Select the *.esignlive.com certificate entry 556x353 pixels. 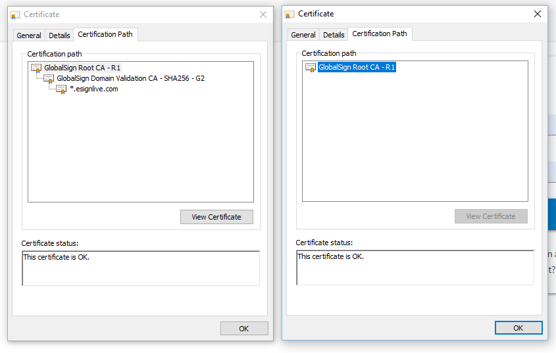click(x=94, y=89)
